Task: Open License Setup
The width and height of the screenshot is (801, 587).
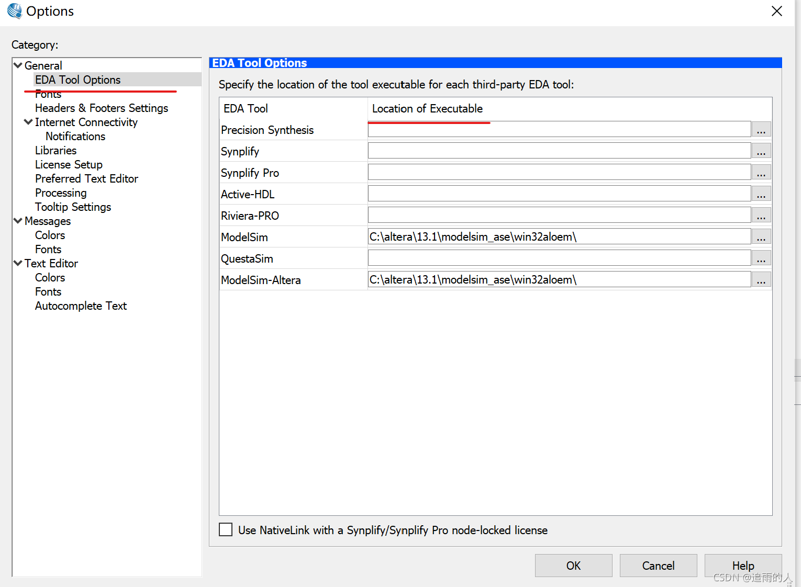Action: 69,164
